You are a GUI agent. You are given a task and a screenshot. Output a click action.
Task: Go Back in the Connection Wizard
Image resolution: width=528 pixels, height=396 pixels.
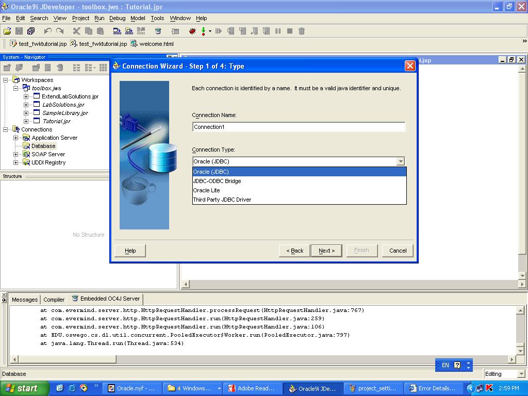[294, 251]
